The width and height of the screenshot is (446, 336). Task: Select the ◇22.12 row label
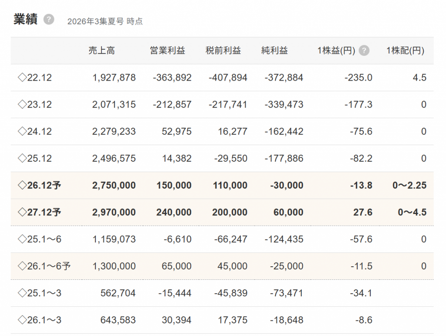[x=35, y=78]
